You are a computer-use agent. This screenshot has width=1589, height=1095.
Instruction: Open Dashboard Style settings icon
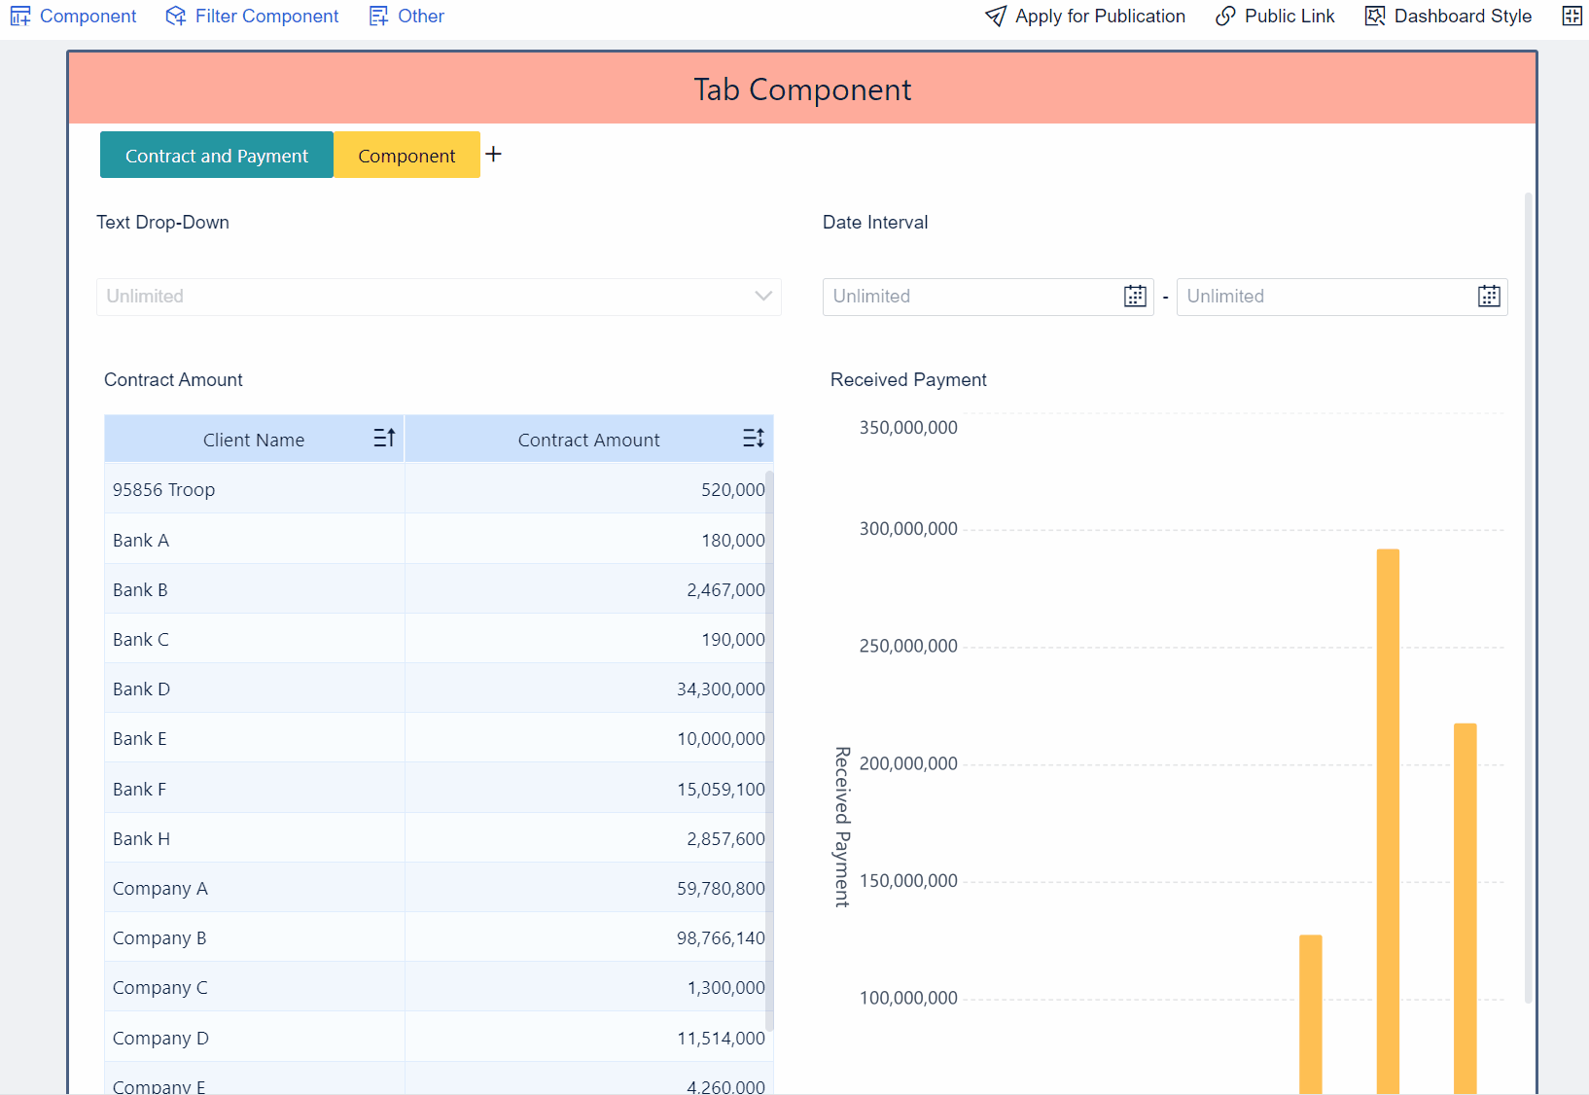1374,16
